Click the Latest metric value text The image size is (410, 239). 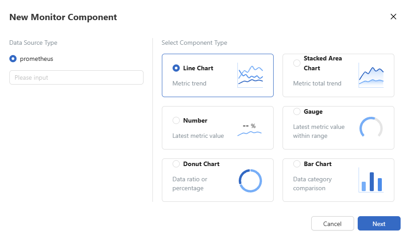(198, 136)
